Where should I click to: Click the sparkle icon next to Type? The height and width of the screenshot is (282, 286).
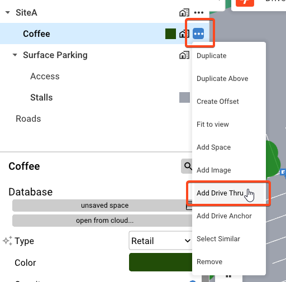click(7, 241)
